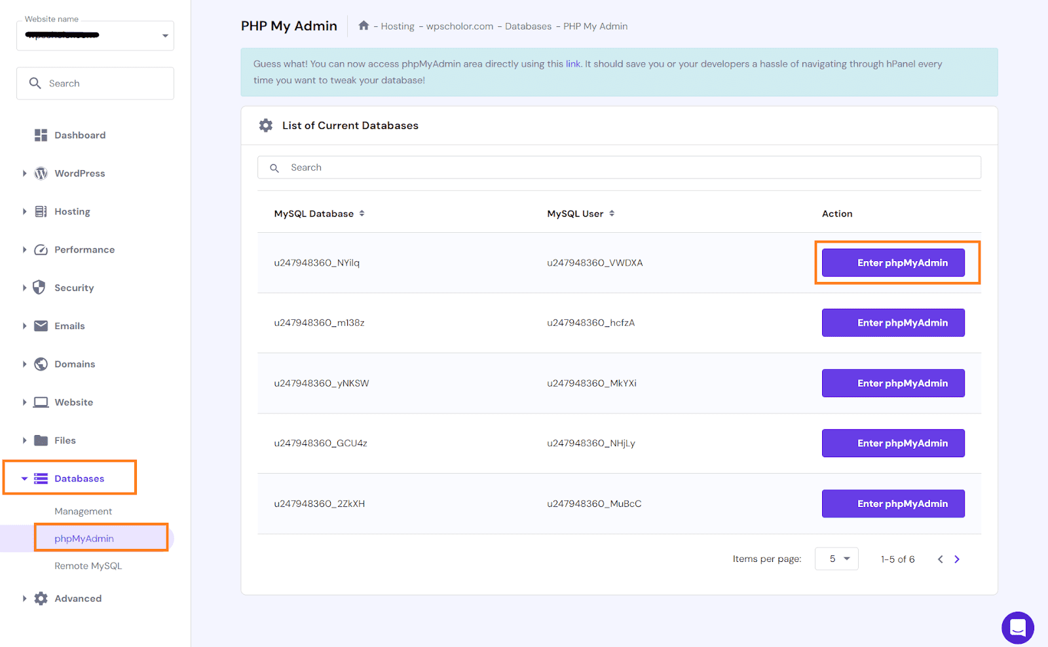Image resolution: width=1048 pixels, height=647 pixels.
Task: Click the '1-5 of 6' pagination text
Action: 898,559
